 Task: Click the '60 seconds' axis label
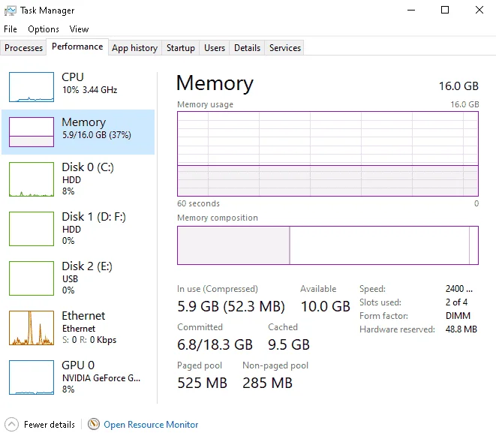198,203
